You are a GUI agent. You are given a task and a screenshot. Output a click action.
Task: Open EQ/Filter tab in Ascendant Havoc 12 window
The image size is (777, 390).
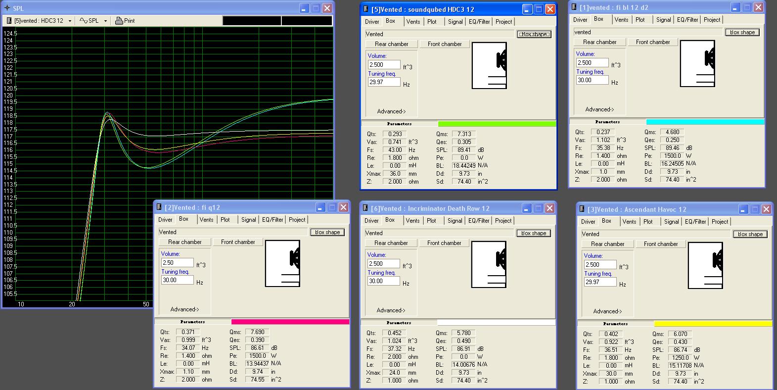point(695,222)
